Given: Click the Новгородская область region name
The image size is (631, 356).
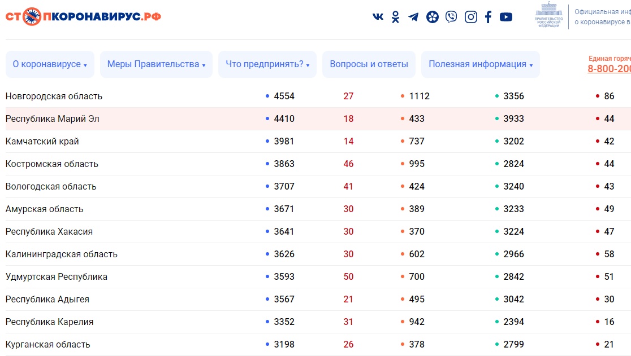Looking at the screenshot, I should pos(54,96).
